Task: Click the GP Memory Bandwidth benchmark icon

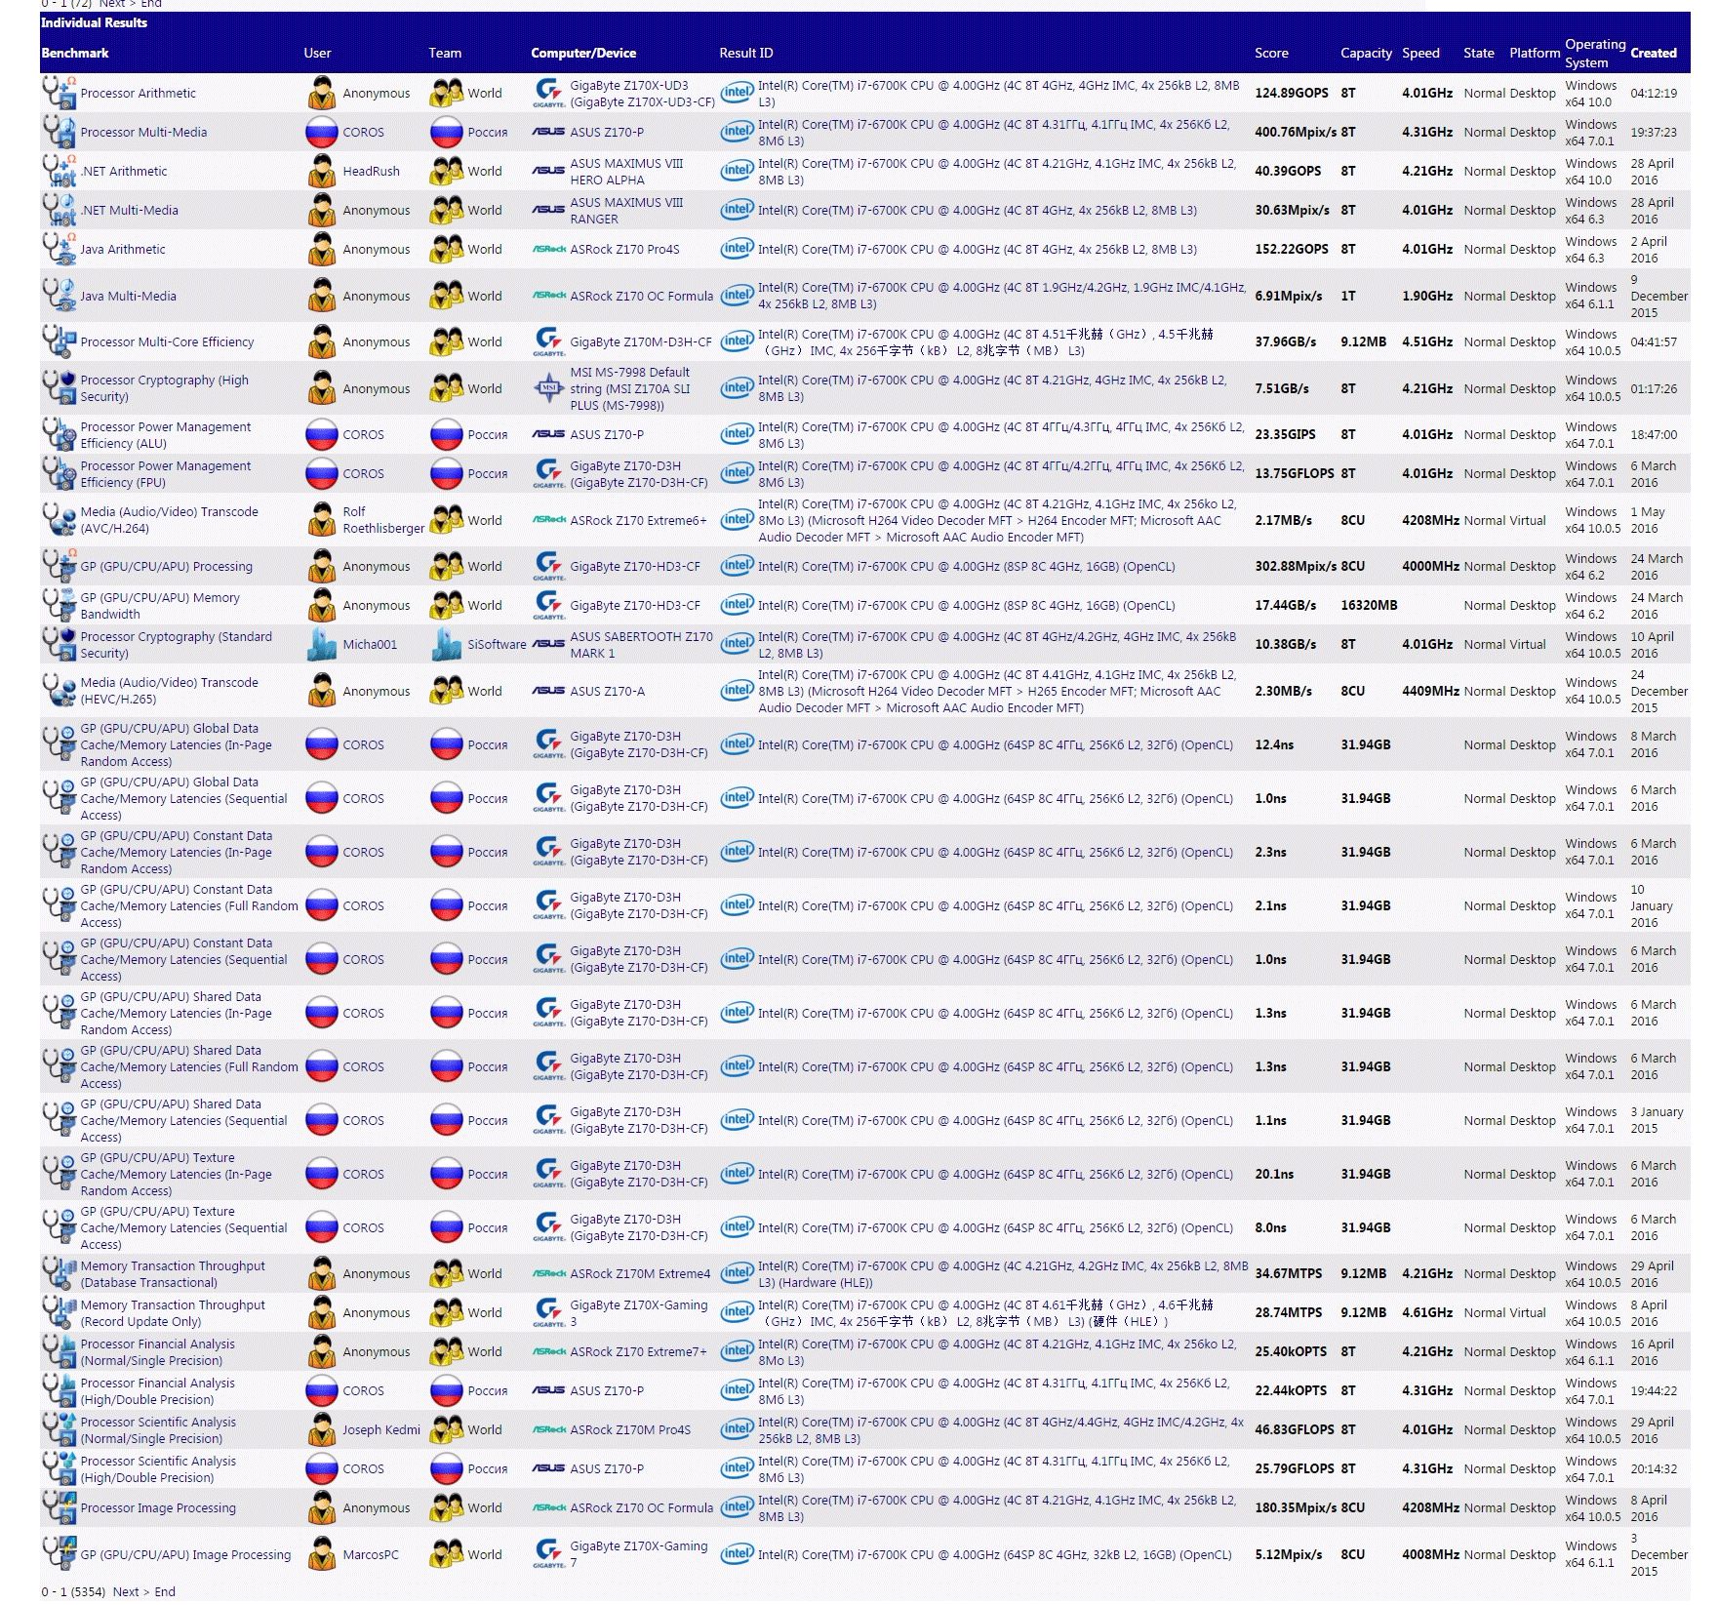Action: pos(59,605)
